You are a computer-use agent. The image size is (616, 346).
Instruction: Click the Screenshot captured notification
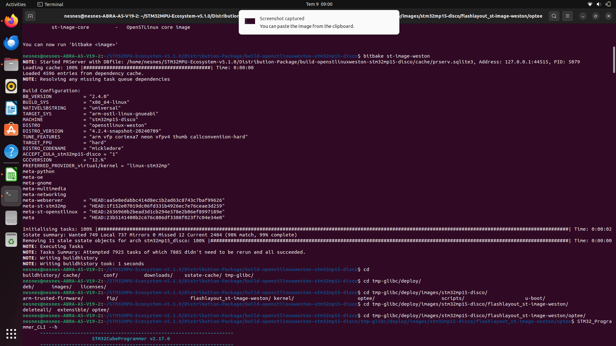point(319,22)
